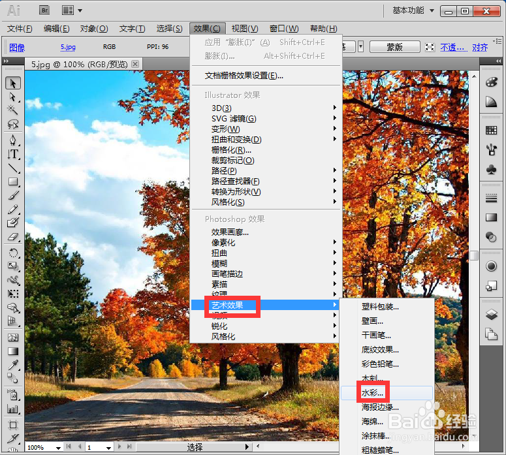This screenshot has width=506, height=455.
Task: Open the Layers panel icon
Action: (x=491, y=314)
